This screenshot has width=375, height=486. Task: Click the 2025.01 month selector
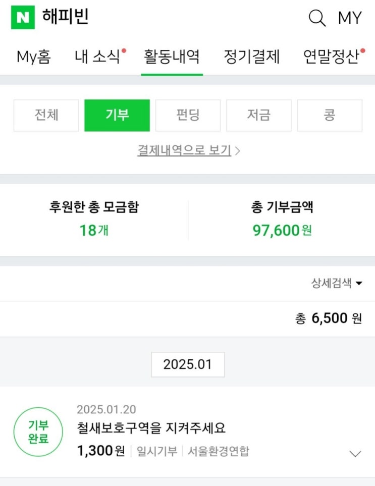188,364
